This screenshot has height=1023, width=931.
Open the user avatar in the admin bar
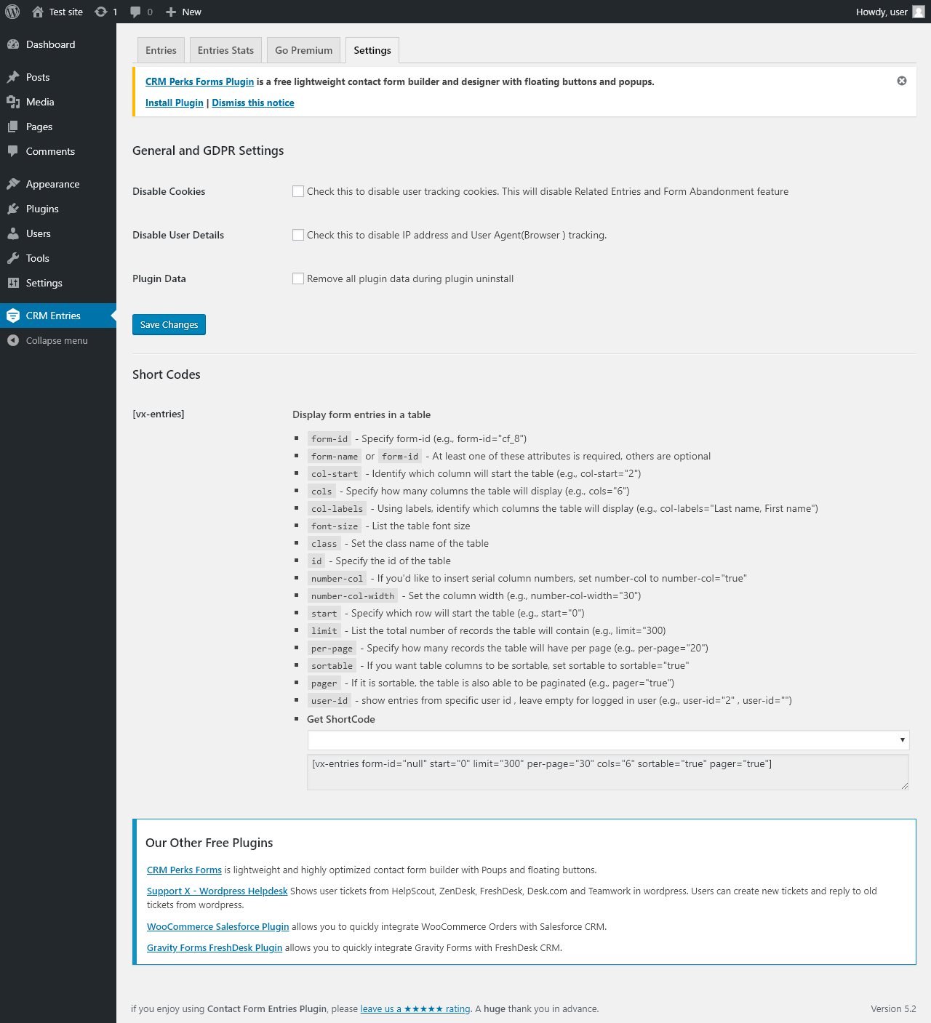point(919,12)
